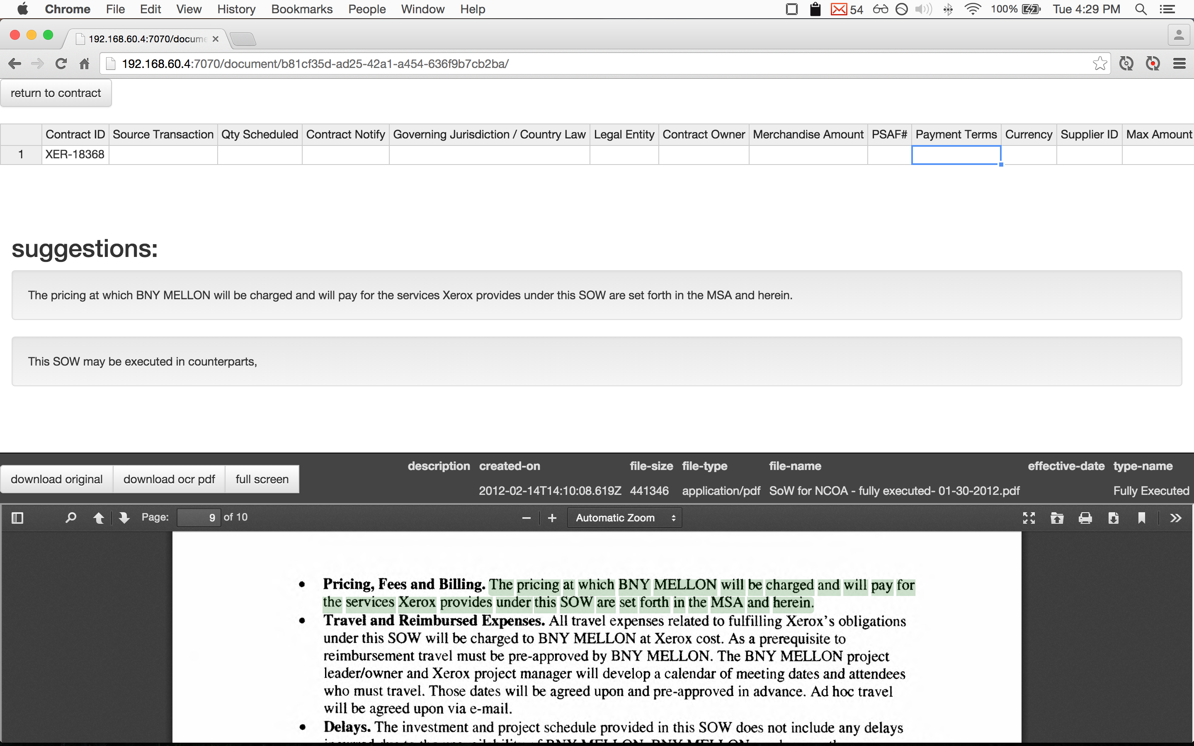
Task: Open the Automatic Zoom dropdown
Action: pyautogui.click(x=625, y=518)
